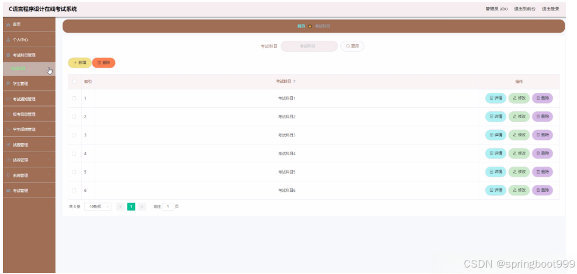This screenshot has height=274, width=577.
Task: Expand the 考试通知管理 submenu chevron
Action: [x=49, y=99]
